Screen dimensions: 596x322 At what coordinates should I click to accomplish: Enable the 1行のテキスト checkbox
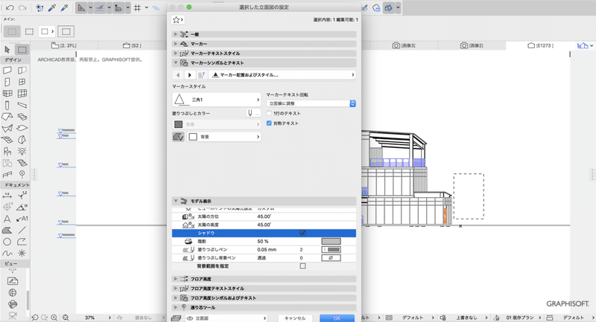(x=269, y=113)
